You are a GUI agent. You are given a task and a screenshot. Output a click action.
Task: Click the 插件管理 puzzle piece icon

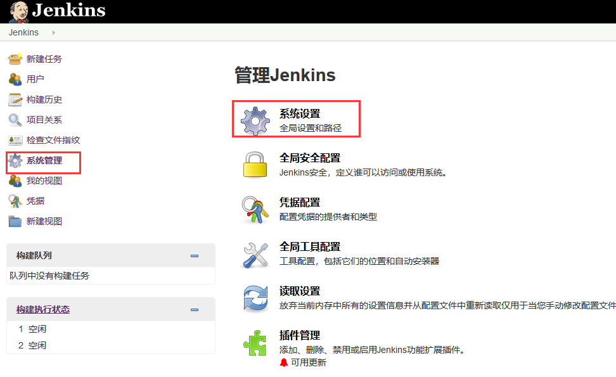(255, 343)
